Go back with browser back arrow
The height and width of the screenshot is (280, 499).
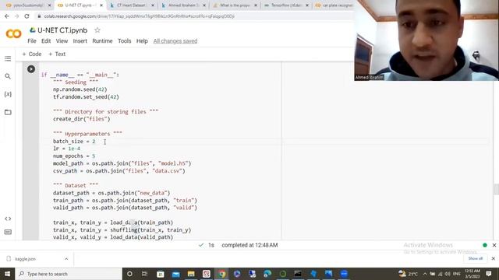7,16
